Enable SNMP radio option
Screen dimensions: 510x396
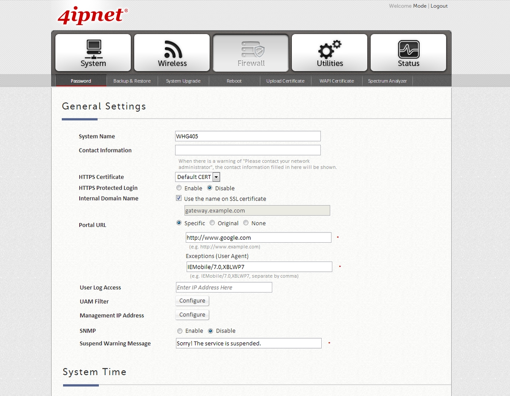tap(180, 331)
